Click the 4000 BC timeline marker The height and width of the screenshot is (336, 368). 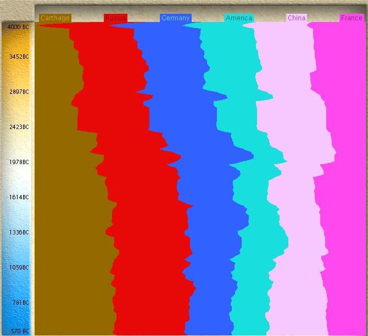[18, 27]
